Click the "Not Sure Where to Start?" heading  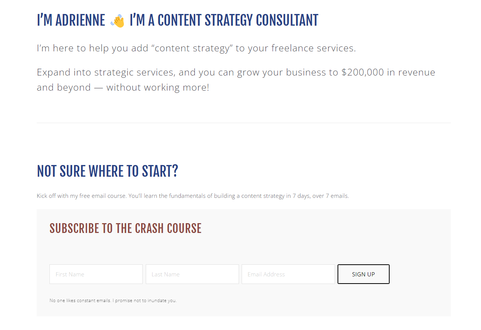[x=107, y=171]
